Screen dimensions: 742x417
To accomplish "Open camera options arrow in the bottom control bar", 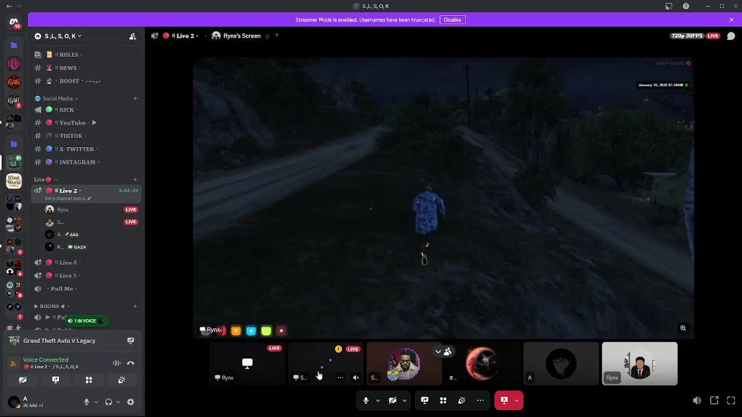I will click(405, 400).
